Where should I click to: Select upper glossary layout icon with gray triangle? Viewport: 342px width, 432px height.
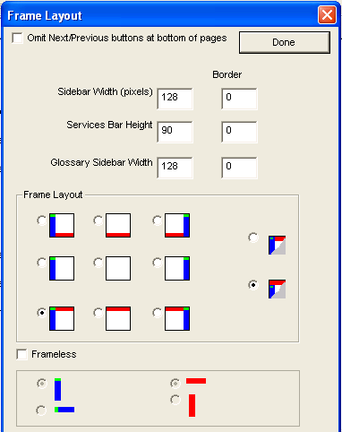pyautogui.click(x=277, y=245)
